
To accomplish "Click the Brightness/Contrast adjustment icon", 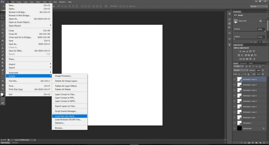I will (x=240, y=51).
